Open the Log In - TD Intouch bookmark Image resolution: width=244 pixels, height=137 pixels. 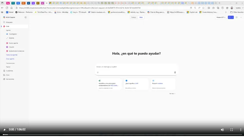(78, 12)
